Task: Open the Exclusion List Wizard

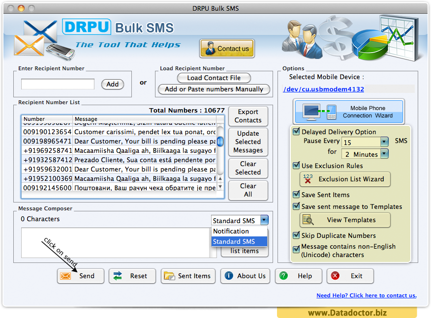Action: pyautogui.click(x=345, y=179)
